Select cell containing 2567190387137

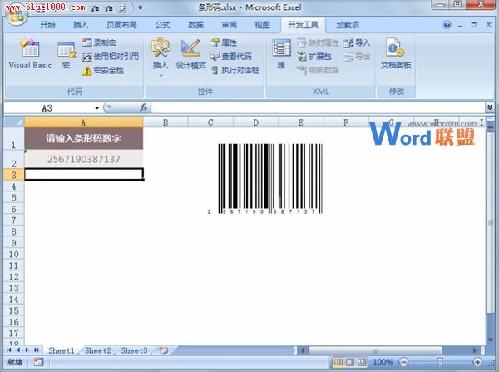84,159
